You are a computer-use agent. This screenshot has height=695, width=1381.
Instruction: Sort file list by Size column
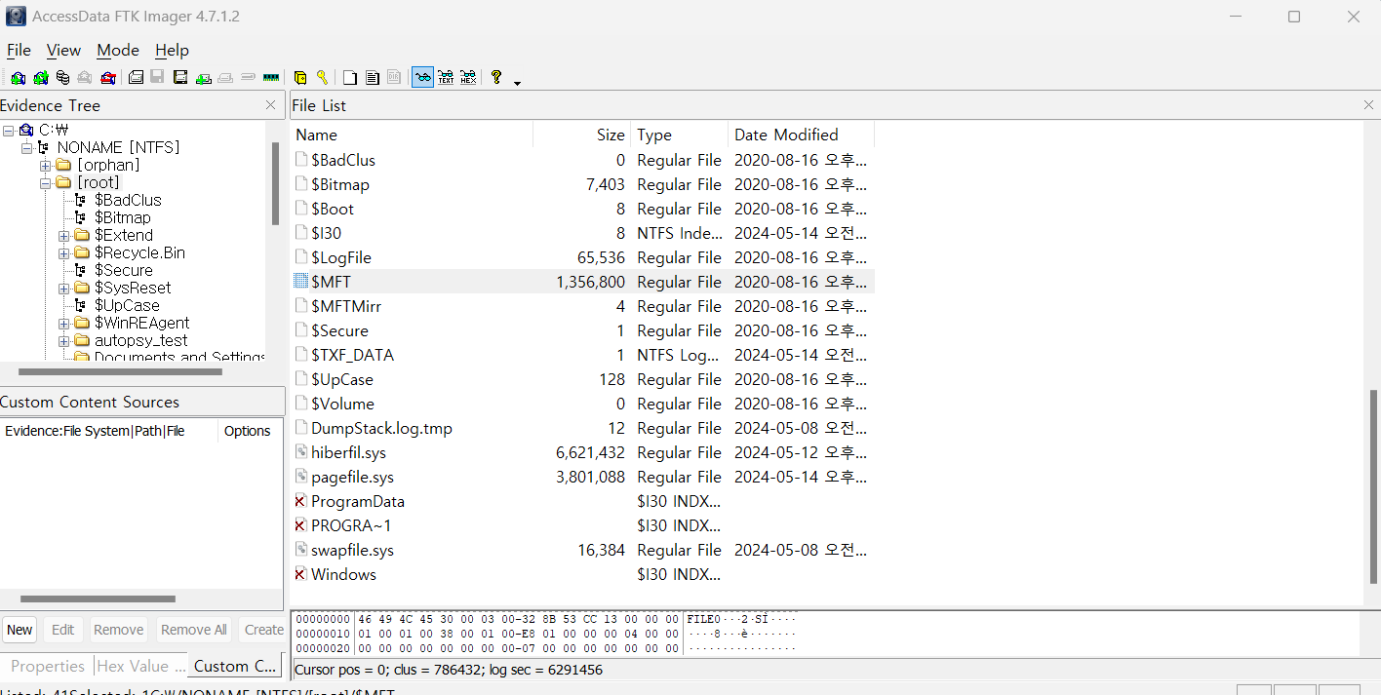pyautogui.click(x=582, y=135)
